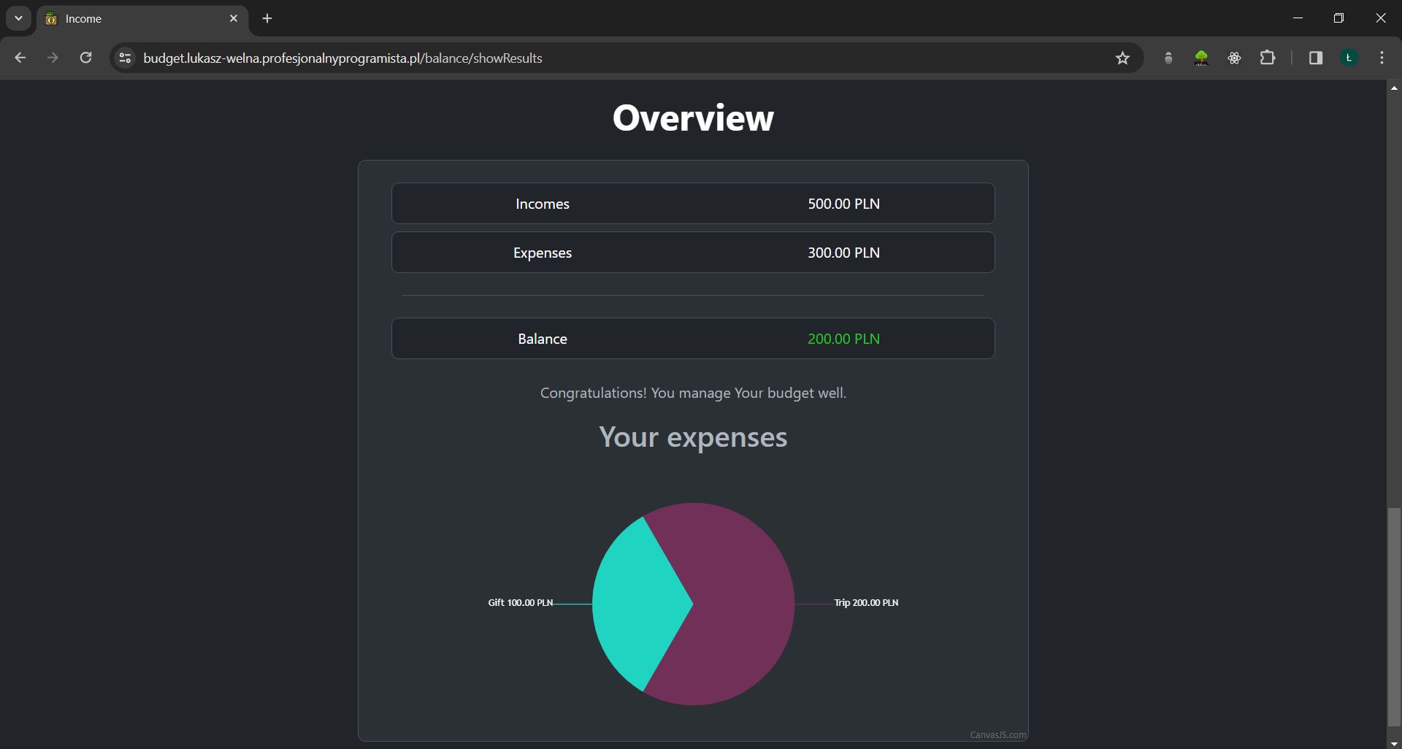Screen dimensions: 1402x749
Task: Open Chrome three-dot menu
Action: point(1382,58)
